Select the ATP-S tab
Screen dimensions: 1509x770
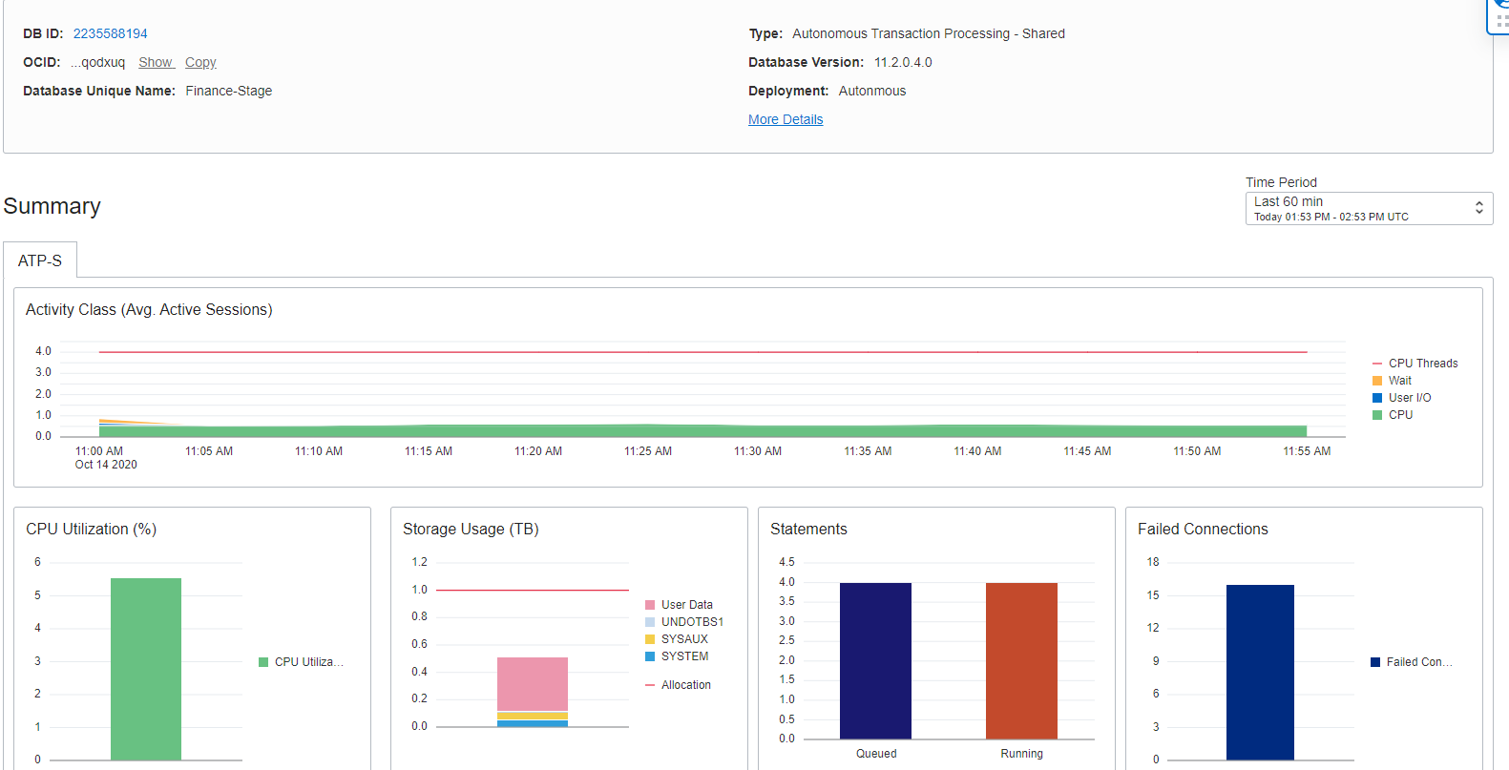[x=40, y=260]
